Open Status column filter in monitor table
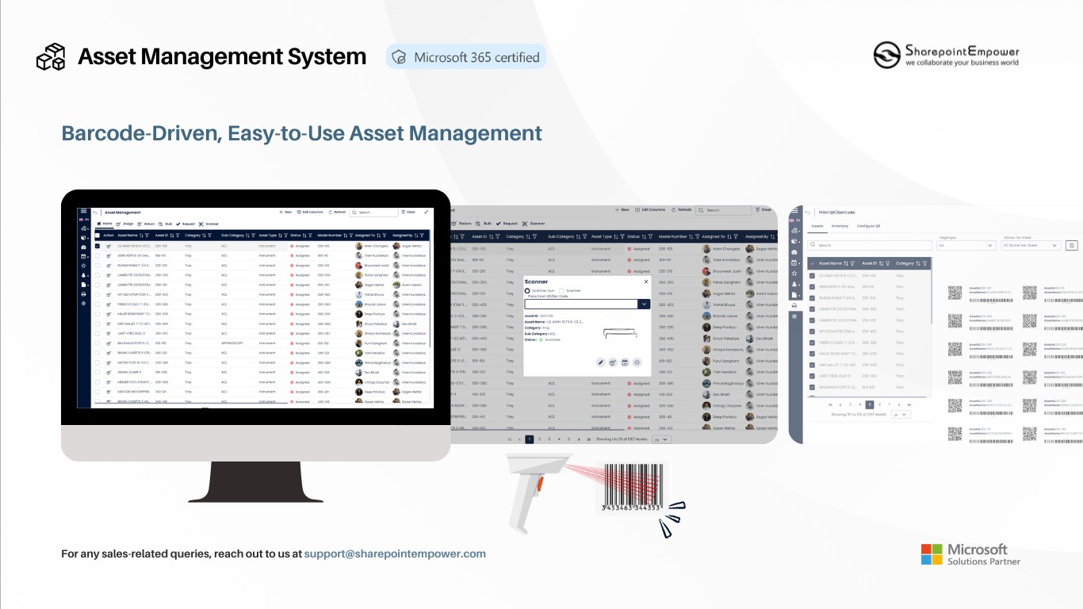 click(x=310, y=236)
